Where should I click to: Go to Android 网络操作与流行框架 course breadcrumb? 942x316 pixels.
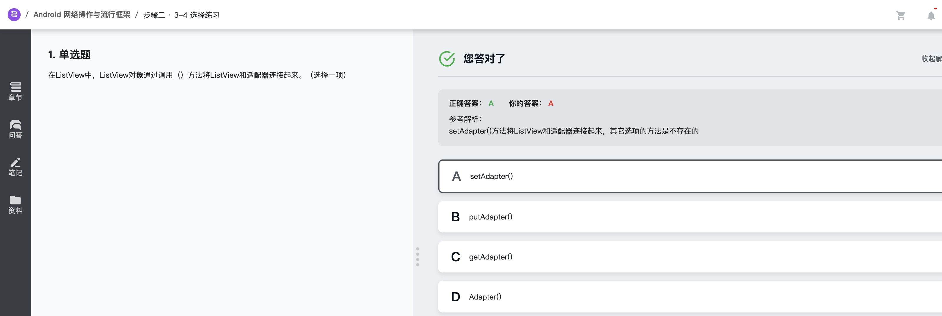pyautogui.click(x=82, y=15)
